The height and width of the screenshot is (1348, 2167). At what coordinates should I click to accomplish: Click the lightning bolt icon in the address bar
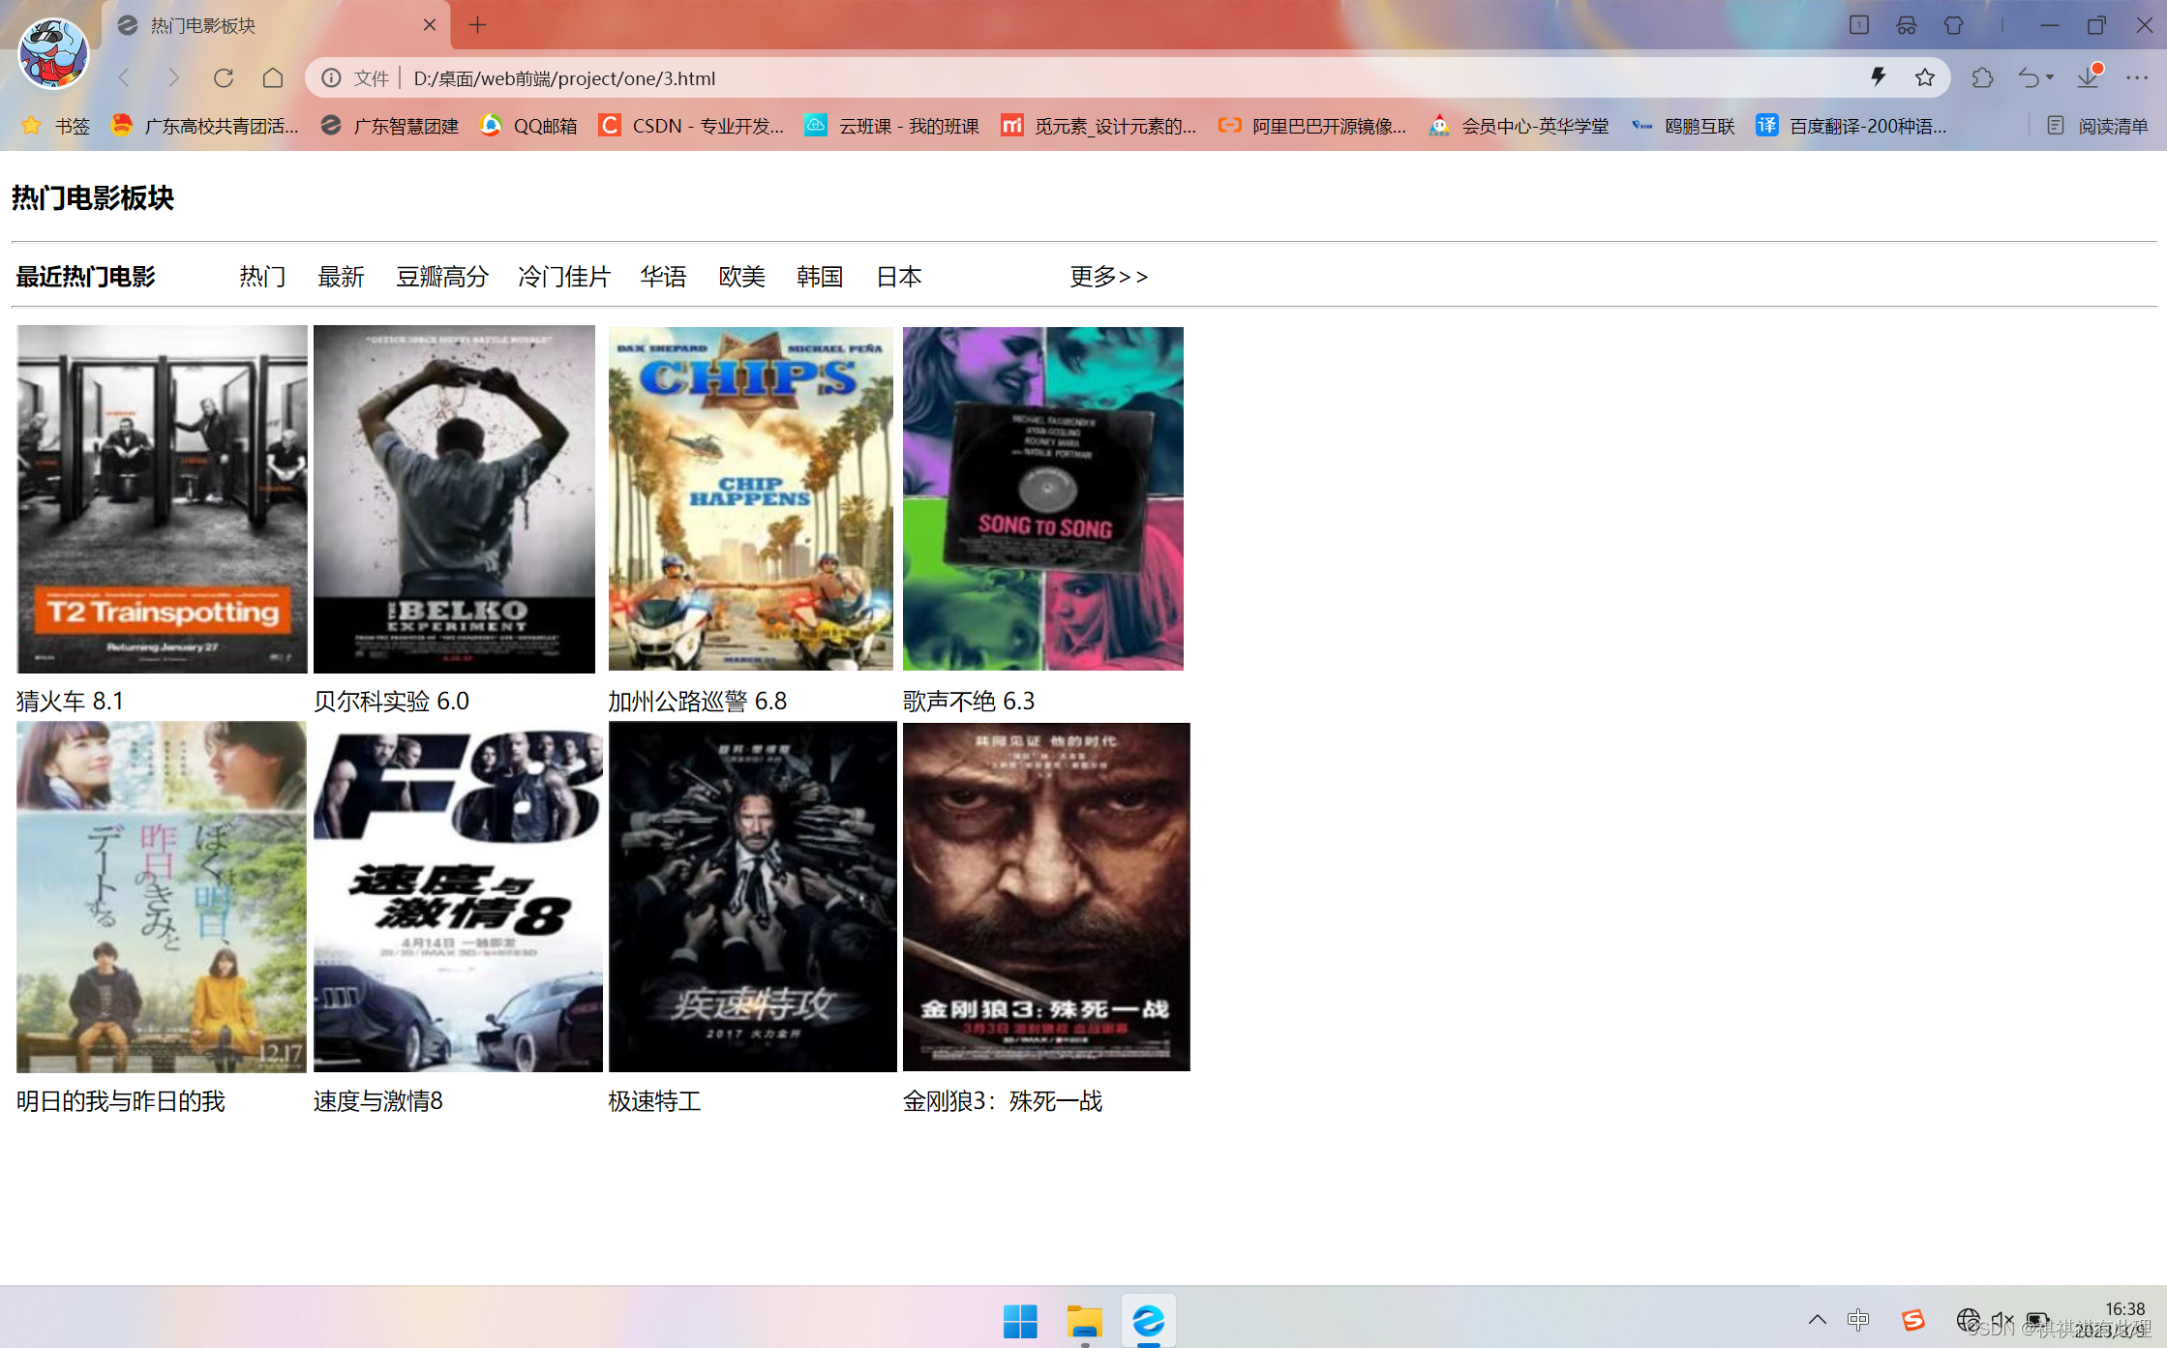pos(1878,77)
